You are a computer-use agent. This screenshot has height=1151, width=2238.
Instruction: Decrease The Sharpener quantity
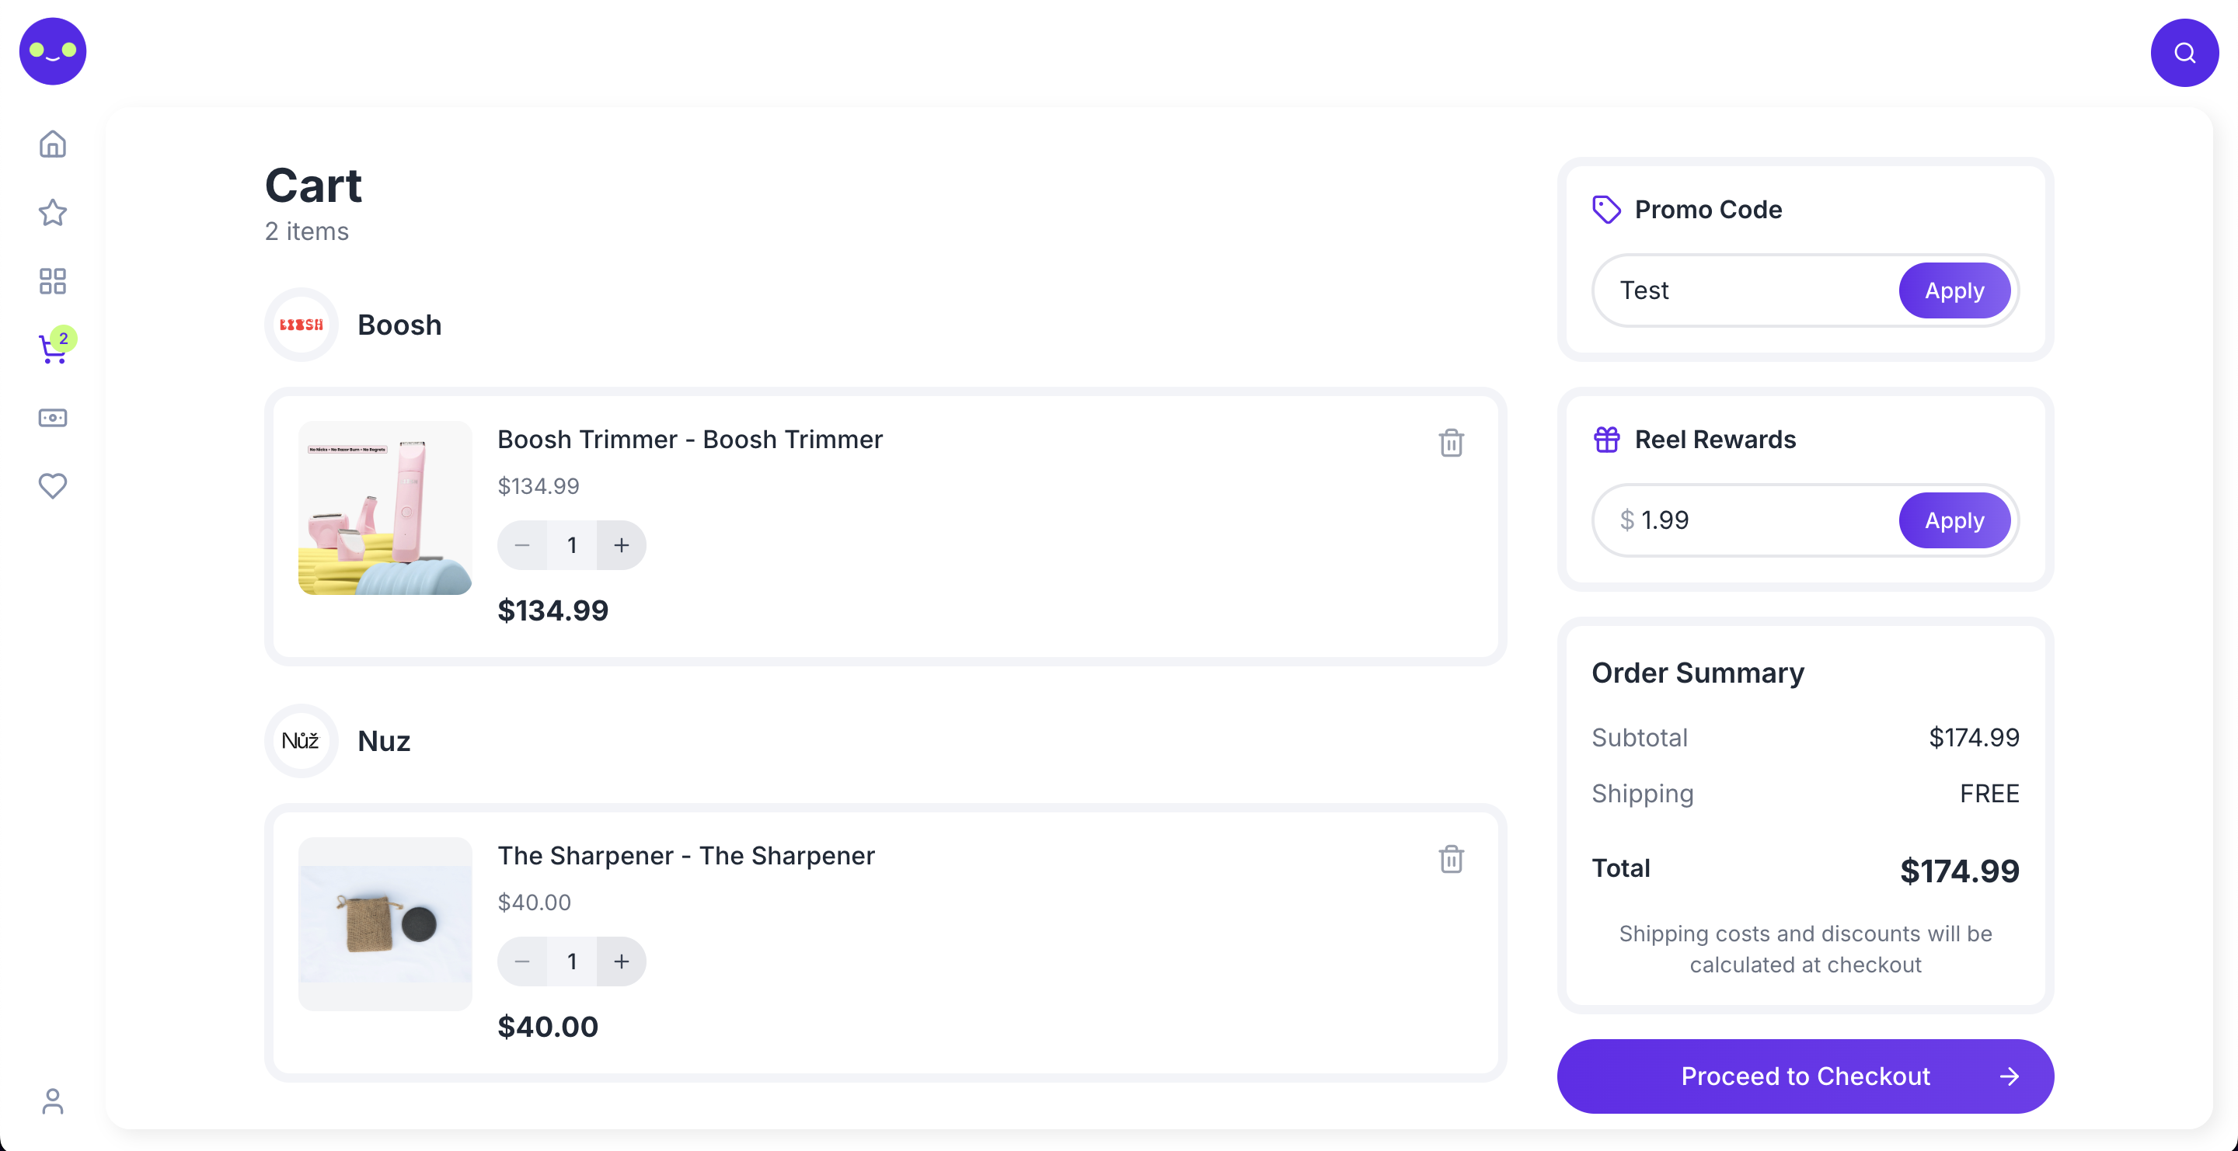click(x=522, y=961)
